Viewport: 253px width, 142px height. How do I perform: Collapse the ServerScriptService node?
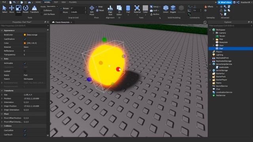210,64
